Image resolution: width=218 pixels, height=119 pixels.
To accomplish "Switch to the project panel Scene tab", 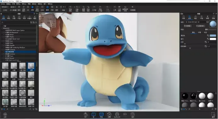I will [x=184, y=17].
